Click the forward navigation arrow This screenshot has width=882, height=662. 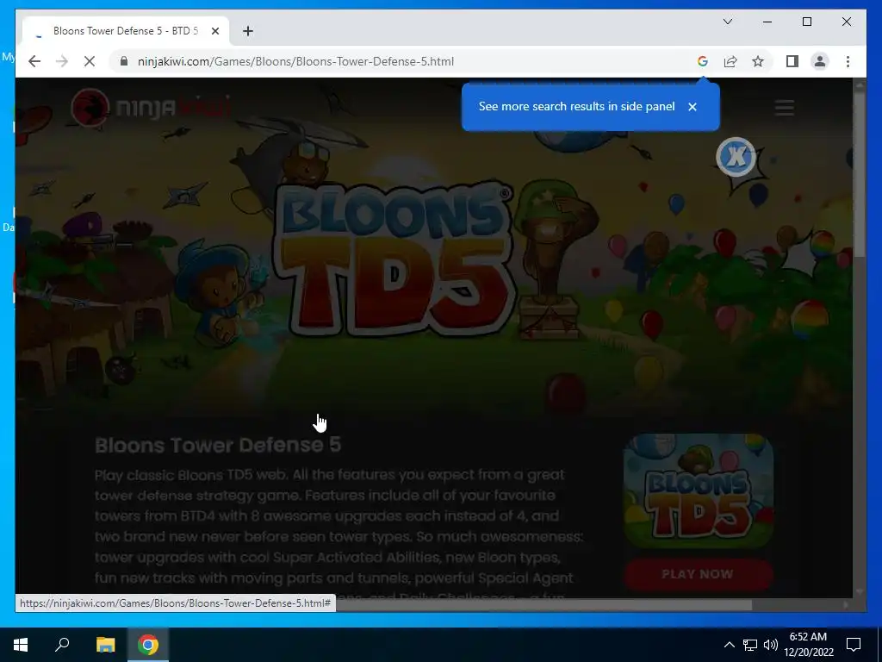click(x=62, y=61)
